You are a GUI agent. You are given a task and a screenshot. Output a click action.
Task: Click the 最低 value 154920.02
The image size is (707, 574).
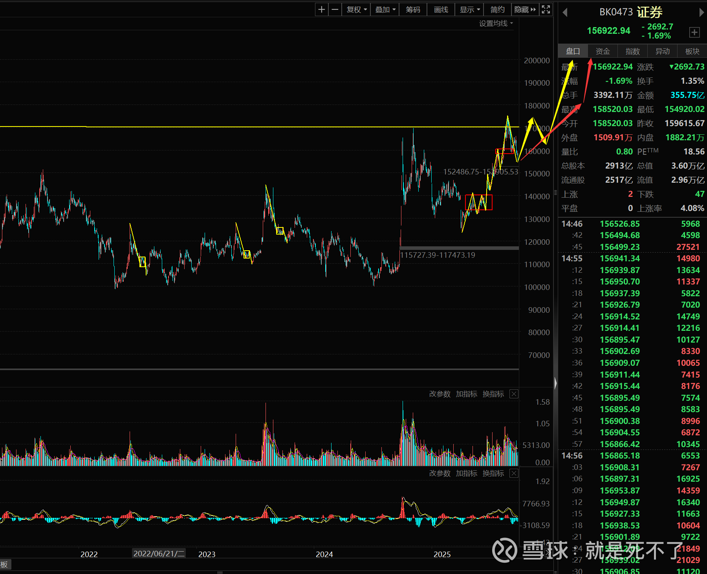point(685,109)
